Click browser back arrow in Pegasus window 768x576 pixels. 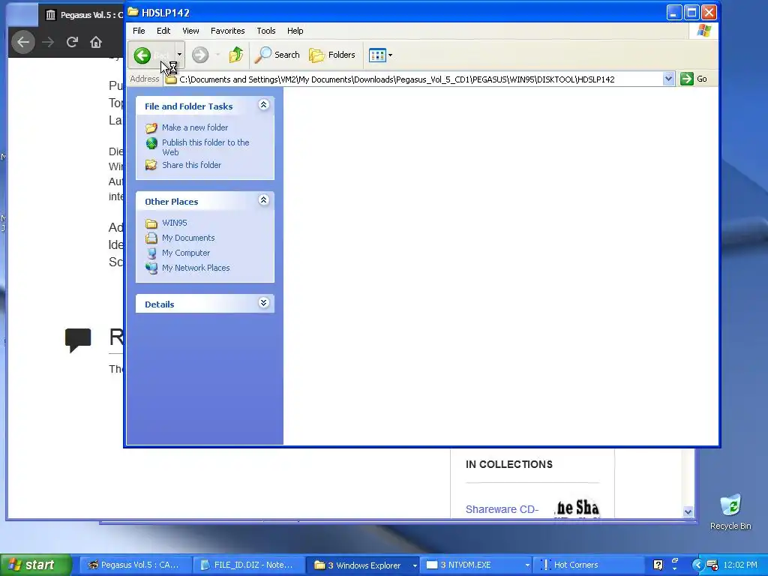coord(23,42)
